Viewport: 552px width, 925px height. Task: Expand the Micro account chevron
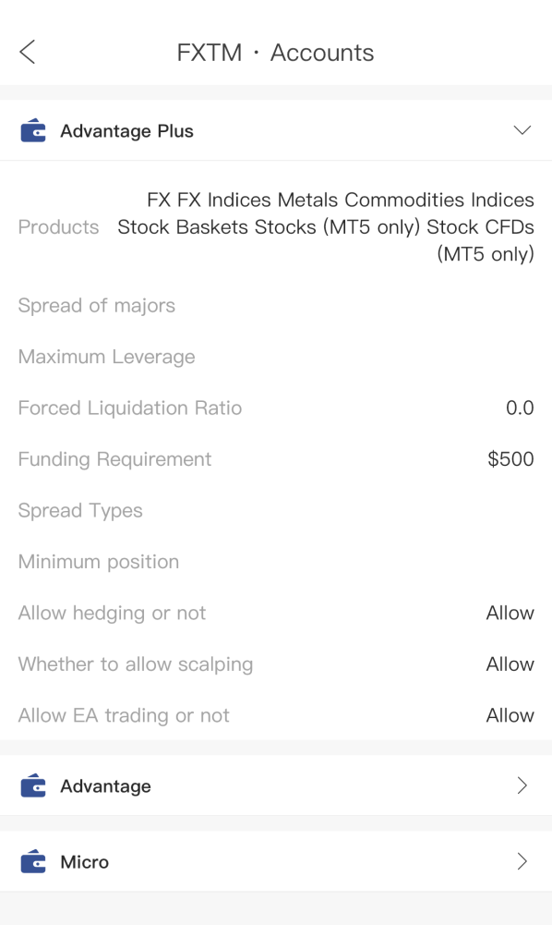[522, 862]
